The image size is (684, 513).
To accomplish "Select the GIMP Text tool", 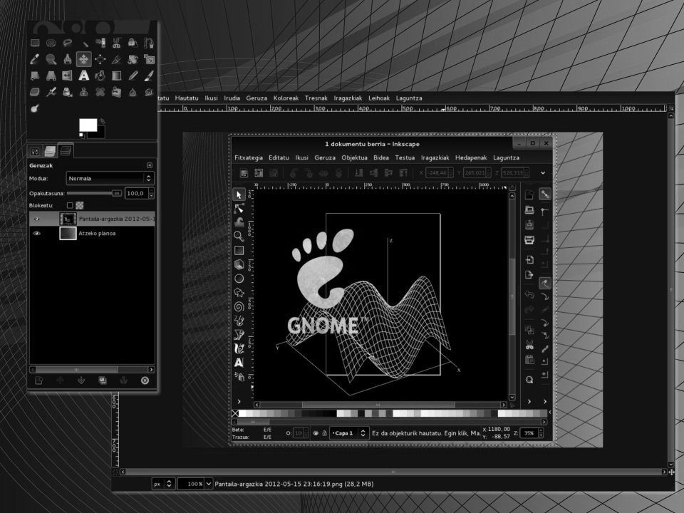I will click(84, 76).
